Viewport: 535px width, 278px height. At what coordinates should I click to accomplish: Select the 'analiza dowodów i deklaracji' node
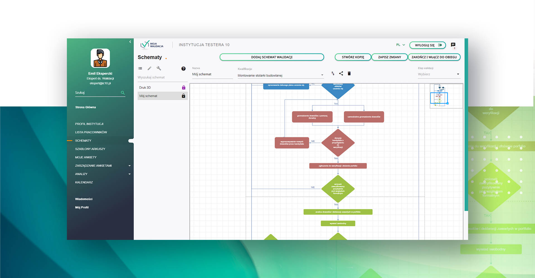point(338,212)
